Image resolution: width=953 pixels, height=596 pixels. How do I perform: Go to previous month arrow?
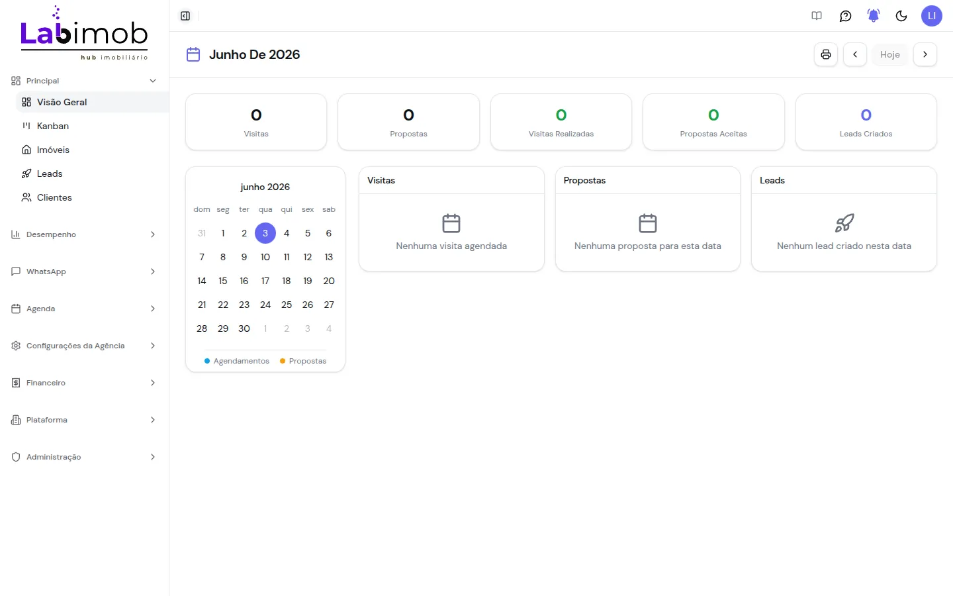coord(855,54)
